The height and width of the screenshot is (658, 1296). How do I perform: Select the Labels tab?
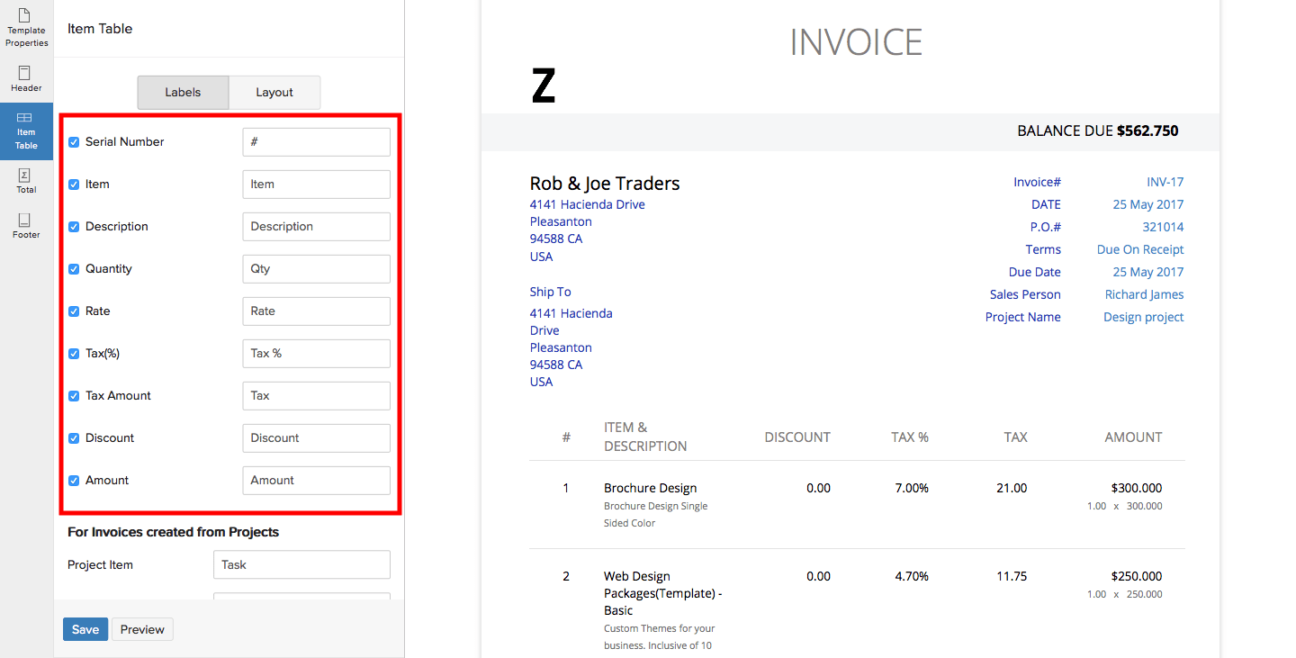pyautogui.click(x=183, y=93)
